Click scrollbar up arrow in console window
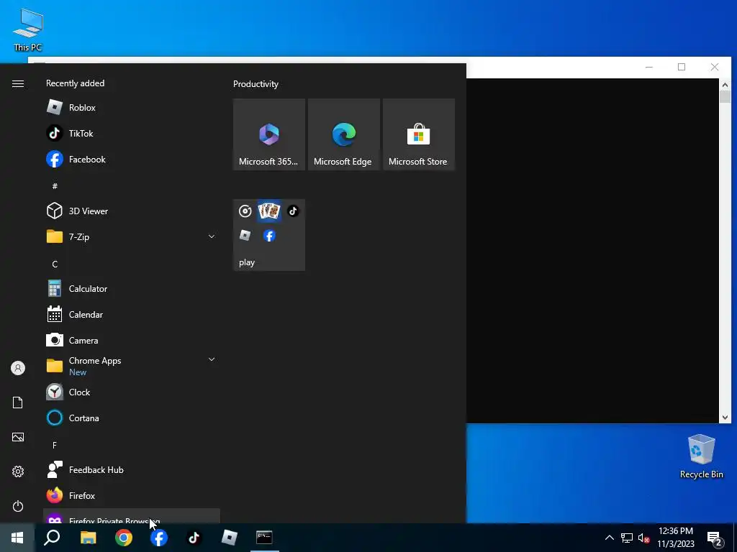Viewport: 737px width, 552px height. tap(725, 85)
